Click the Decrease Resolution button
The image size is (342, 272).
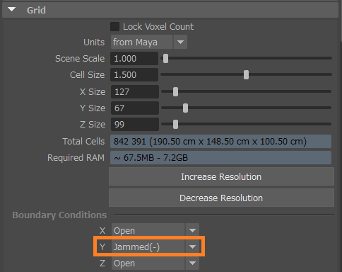(221, 198)
